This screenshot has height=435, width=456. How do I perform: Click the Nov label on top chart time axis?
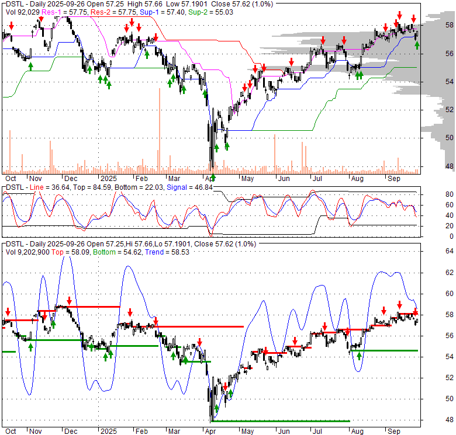pyautogui.click(x=36, y=179)
